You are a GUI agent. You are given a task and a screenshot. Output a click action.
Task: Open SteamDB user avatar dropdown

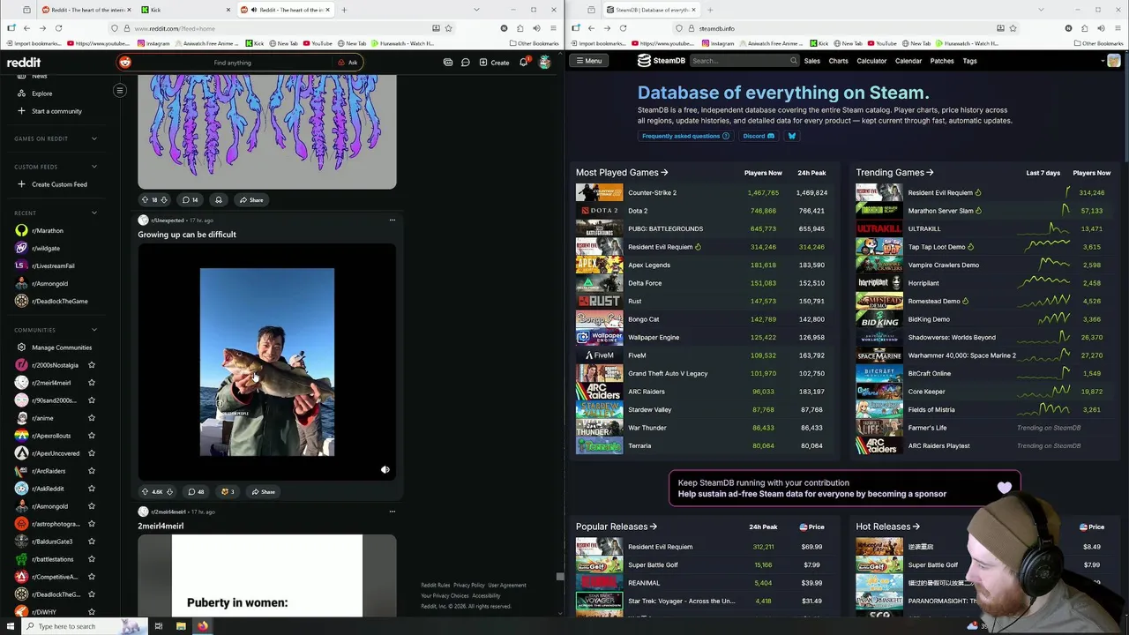click(x=1113, y=61)
